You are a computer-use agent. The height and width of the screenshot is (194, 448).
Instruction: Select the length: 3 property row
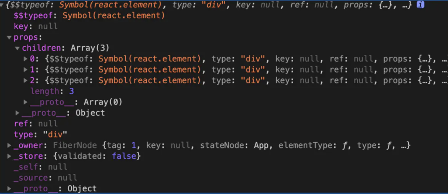[x=52, y=92]
